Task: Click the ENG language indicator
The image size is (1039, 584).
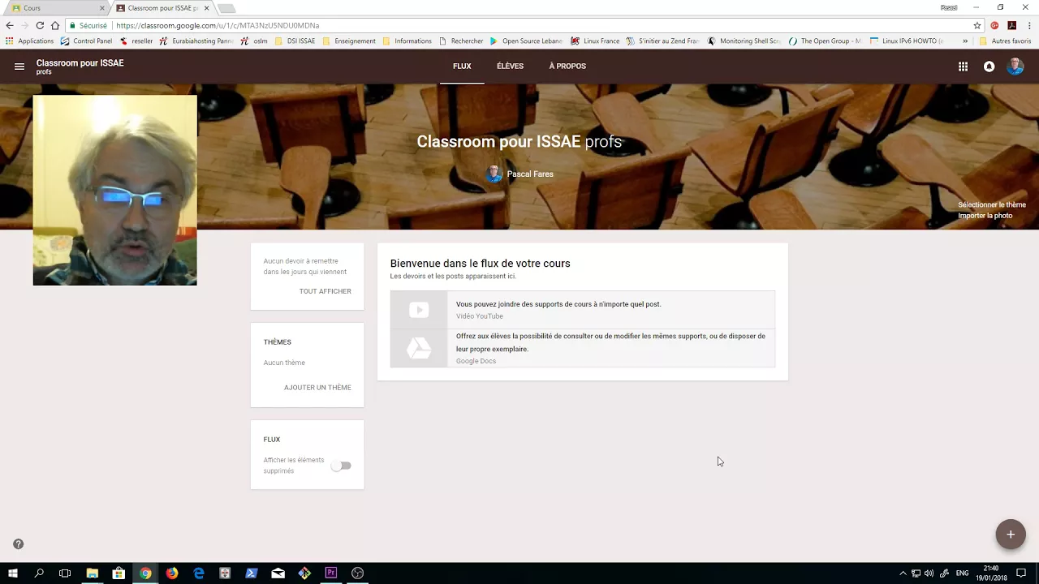Action: coord(962,573)
